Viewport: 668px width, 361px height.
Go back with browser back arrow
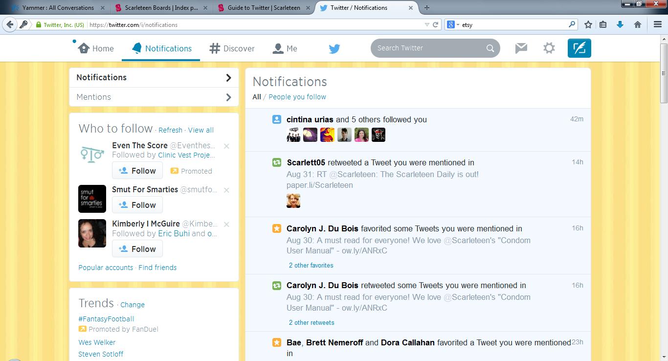tap(9, 24)
